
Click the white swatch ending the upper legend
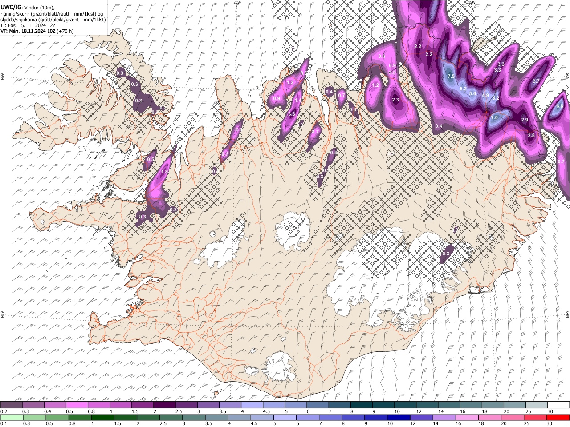(x=558, y=405)
